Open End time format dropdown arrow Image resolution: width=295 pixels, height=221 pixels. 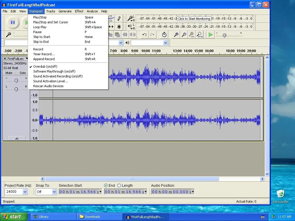pyautogui.click(x=145, y=192)
